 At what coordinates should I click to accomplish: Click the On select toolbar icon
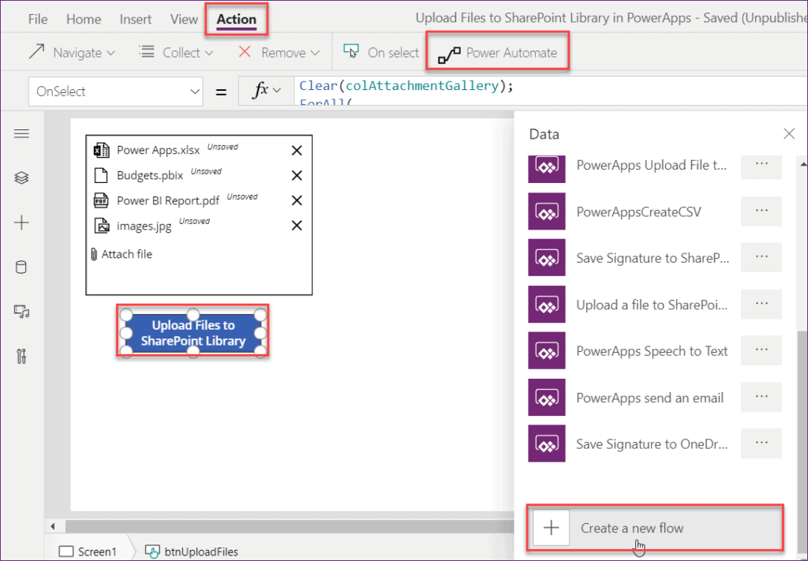(x=350, y=51)
